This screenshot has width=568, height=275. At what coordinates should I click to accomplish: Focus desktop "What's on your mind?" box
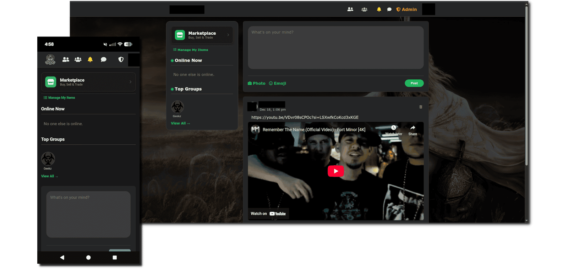(335, 47)
